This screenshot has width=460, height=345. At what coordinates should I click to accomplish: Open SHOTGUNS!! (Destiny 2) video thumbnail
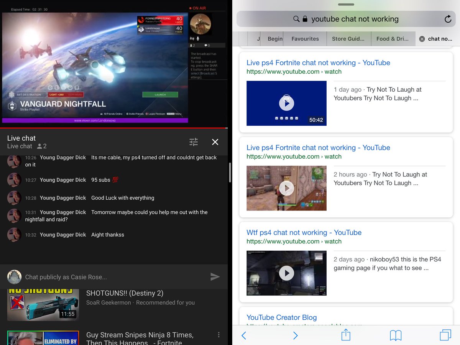point(43,305)
